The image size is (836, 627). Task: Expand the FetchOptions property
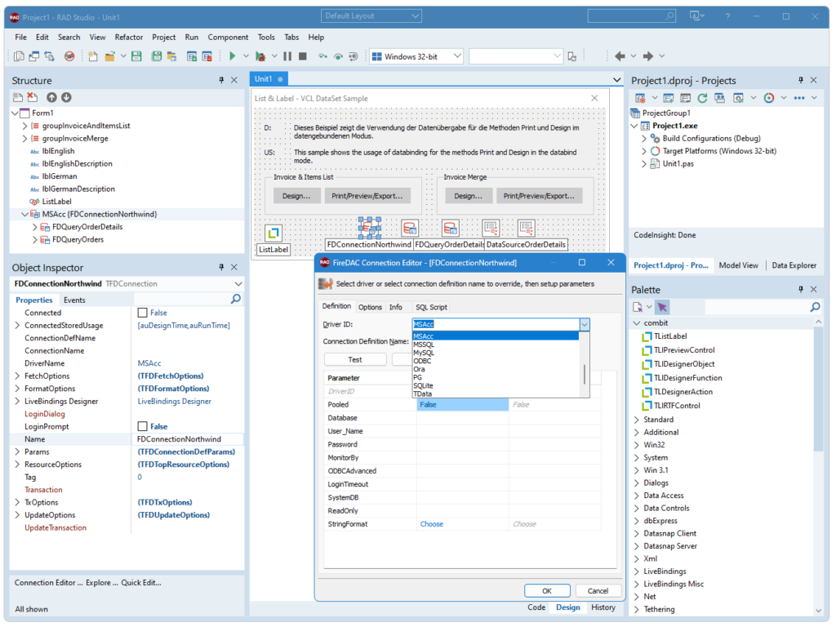tap(17, 376)
